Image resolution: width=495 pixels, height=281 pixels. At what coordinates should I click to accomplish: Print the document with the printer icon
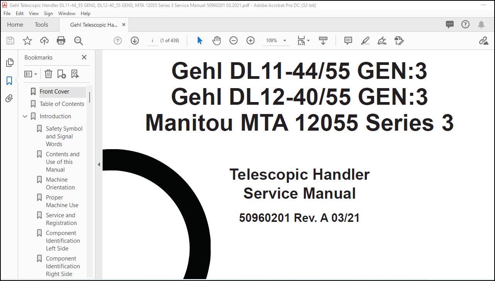(x=61, y=41)
